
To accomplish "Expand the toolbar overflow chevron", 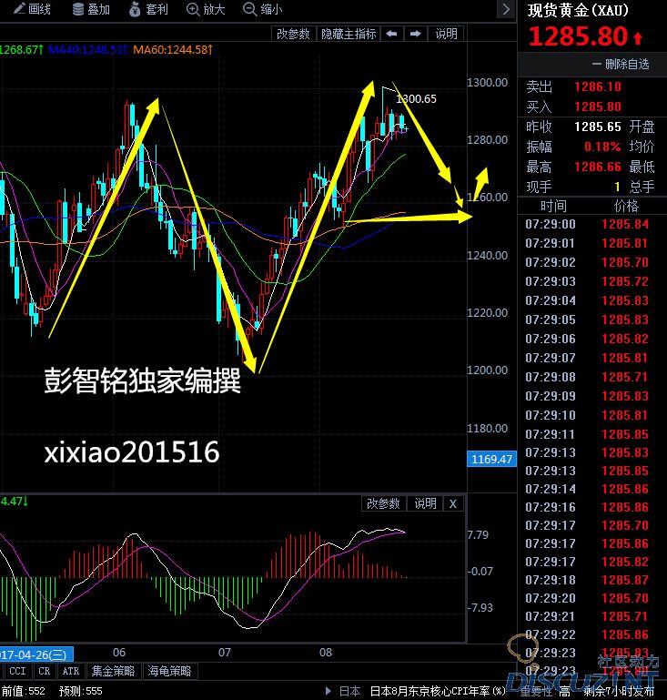I will click(x=505, y=10).
